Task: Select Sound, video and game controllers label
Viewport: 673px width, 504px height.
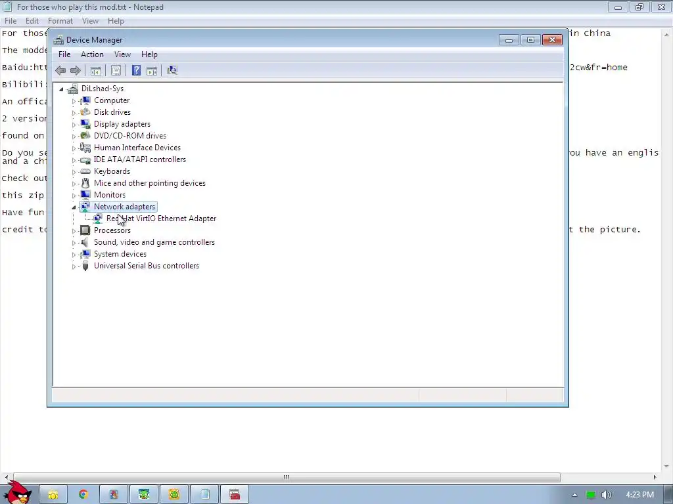Action: [x=154, y=242]
